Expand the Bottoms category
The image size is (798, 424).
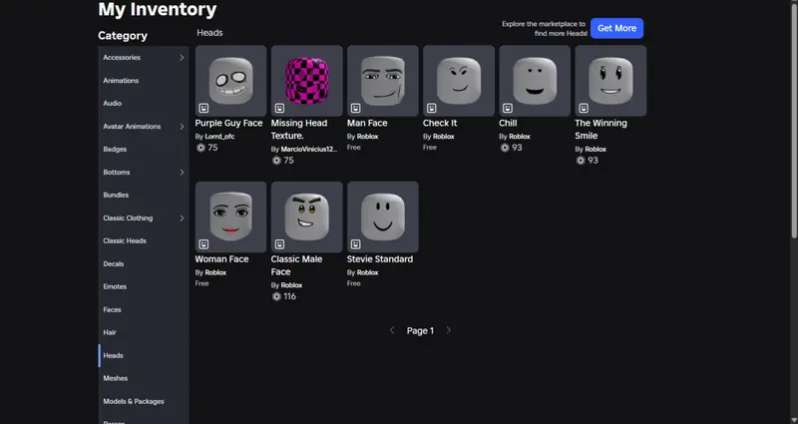pyautogui.click(x=182, y=173)
